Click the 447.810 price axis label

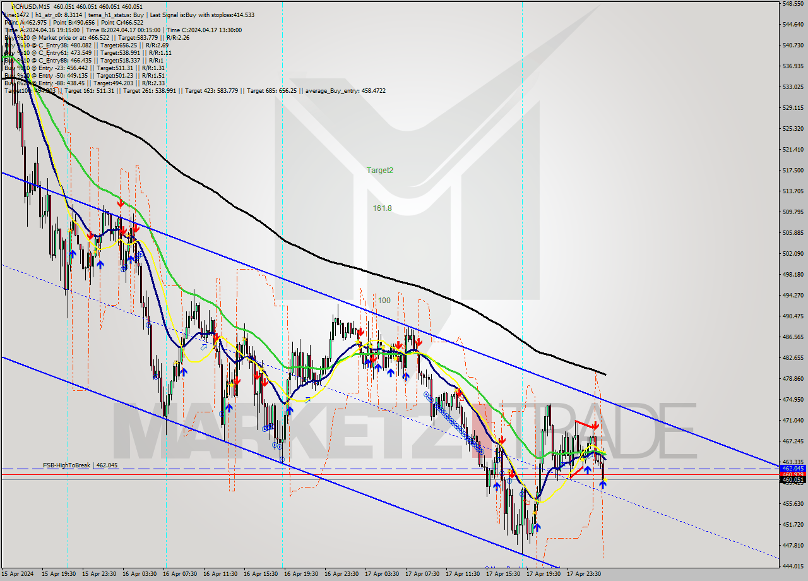(793, 546)
